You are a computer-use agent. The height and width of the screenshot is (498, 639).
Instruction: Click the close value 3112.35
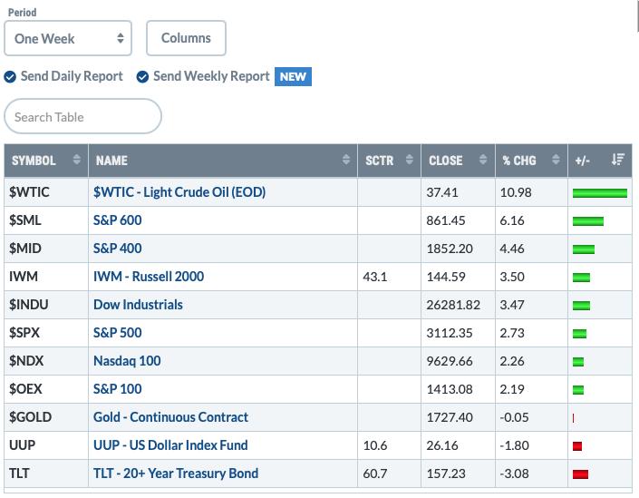(x=450, y=333)
